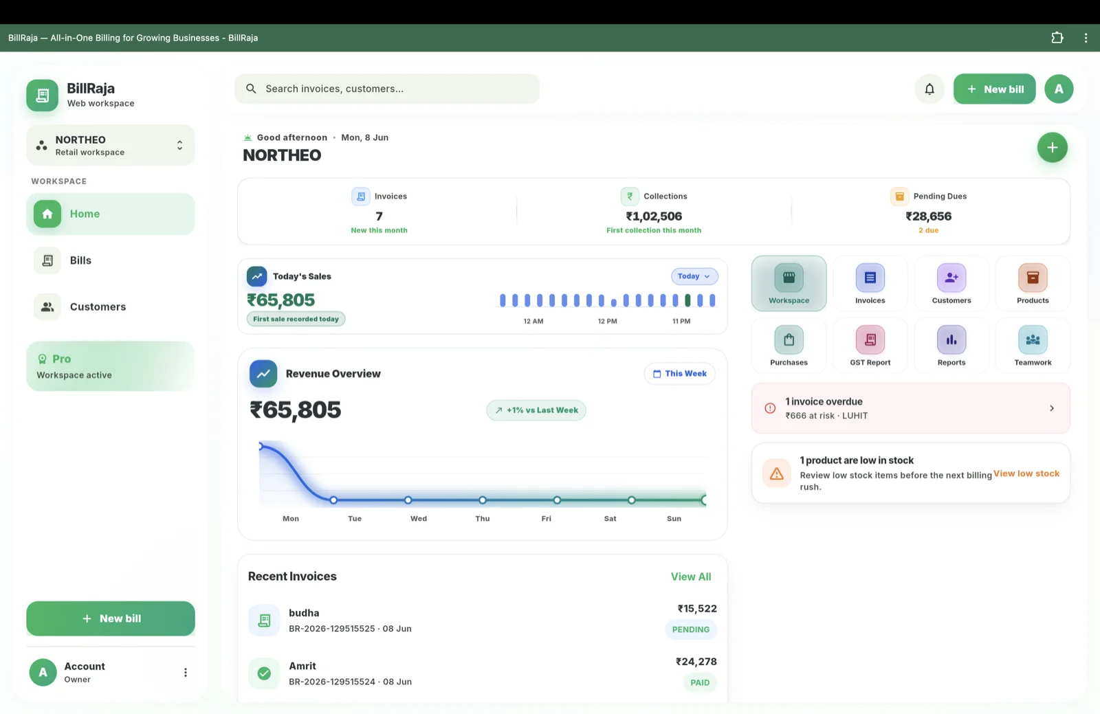The image size is (1100, 714).
Task: Click the Pending Dues icon
Action: pos(899,197)
